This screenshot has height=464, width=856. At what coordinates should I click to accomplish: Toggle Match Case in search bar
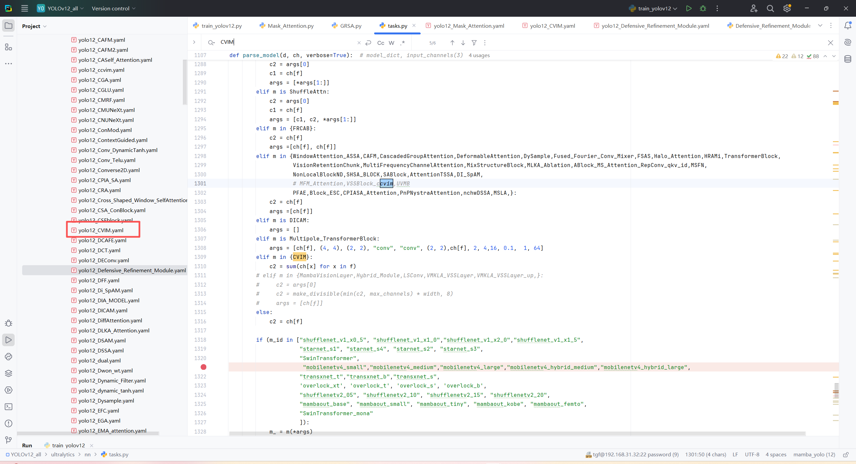(x=381, y=43)
